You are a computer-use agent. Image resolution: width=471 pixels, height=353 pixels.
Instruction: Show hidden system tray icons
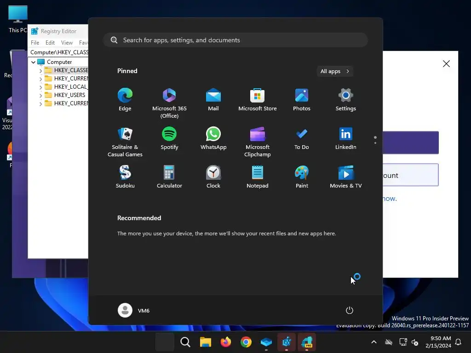373,342
